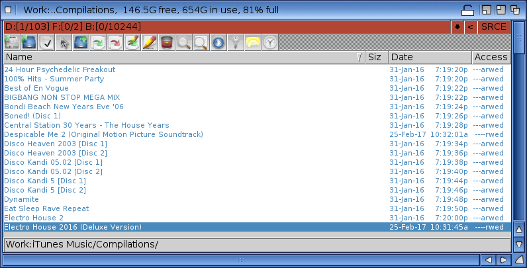Image resolution: width=527 pixels, height=268 pixels.
Task: Click the horizontal scrollbar at the bottom
Action: (x=240, y=260)
